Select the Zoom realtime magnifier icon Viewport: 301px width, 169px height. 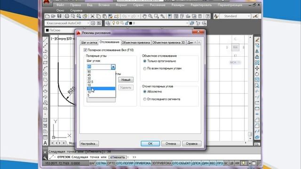tap(150, 16)
